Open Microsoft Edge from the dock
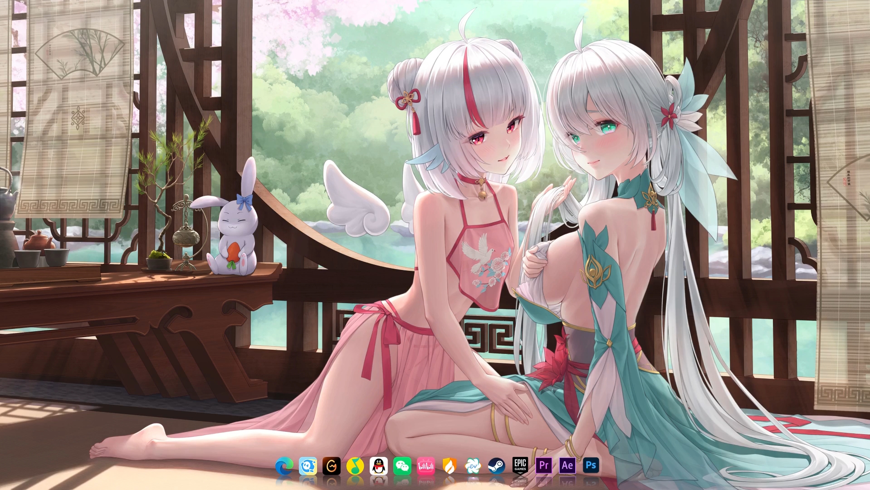 coord(284,465)
